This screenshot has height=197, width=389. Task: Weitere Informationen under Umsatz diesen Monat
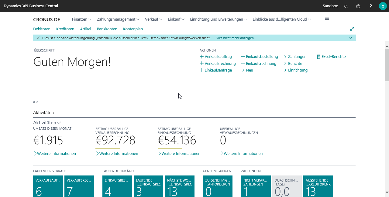55,154
